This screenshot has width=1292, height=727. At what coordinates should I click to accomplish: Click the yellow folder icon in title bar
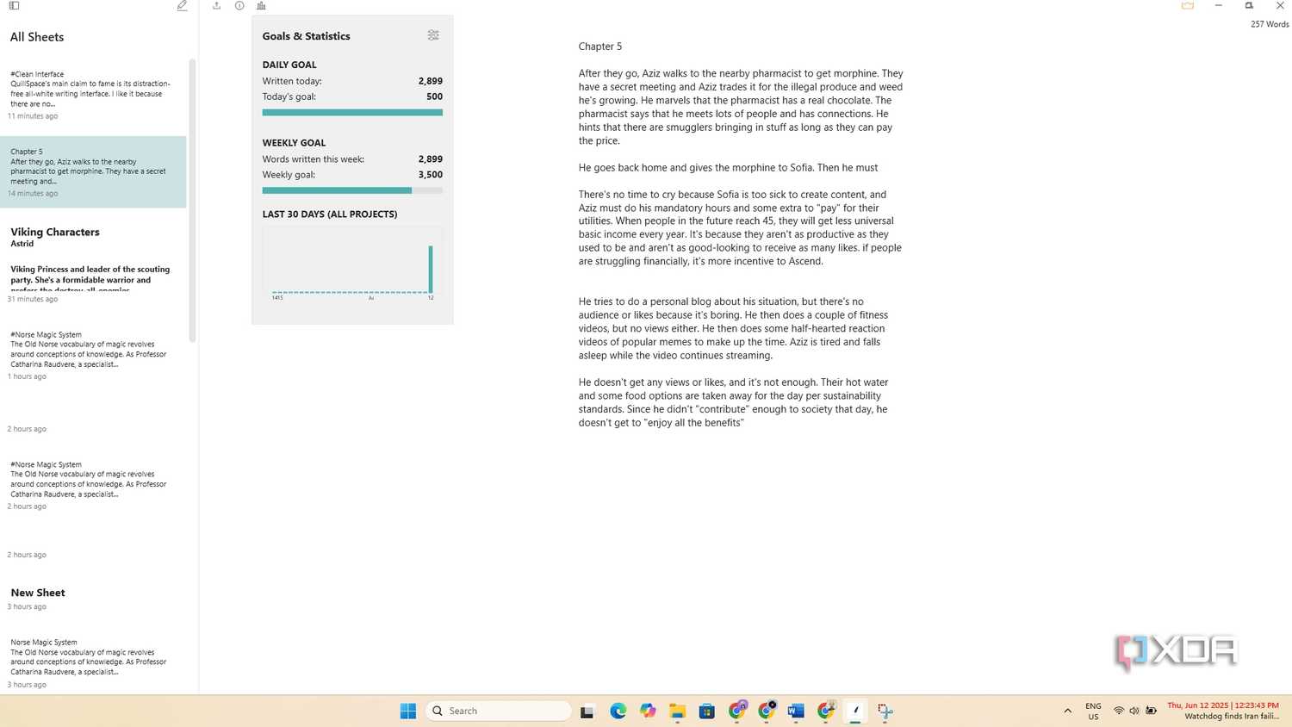pos(1188,6)
